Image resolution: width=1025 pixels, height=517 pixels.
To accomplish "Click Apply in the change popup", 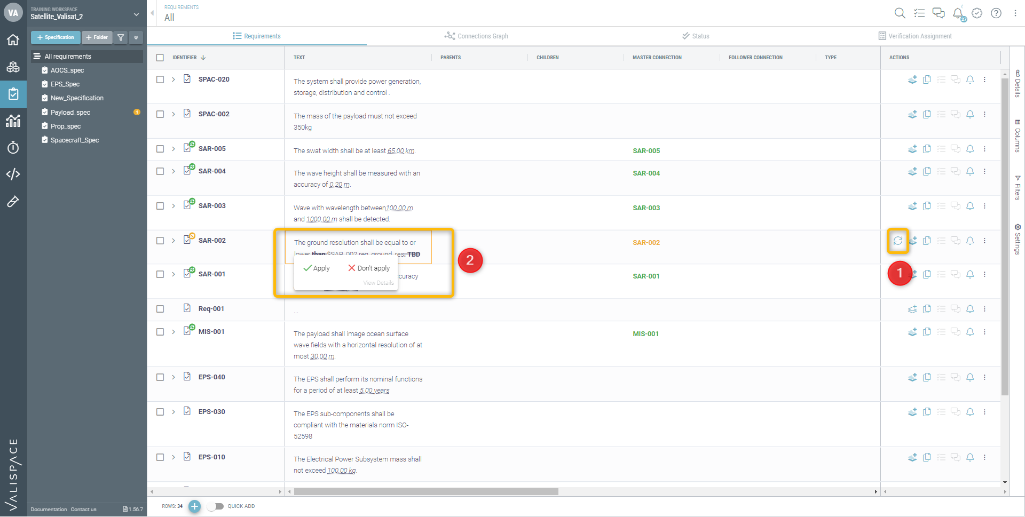I will coord(317,268).
